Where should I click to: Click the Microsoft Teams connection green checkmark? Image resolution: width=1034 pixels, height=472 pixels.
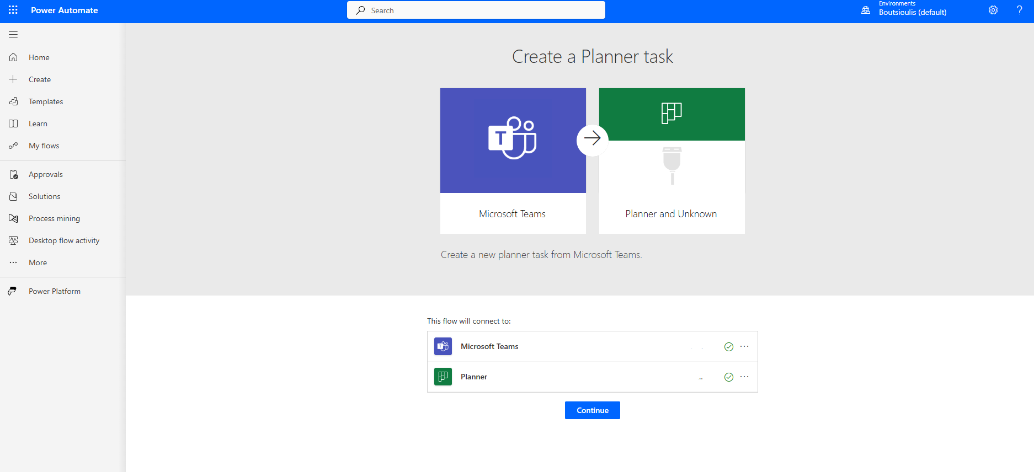[729, 347]
